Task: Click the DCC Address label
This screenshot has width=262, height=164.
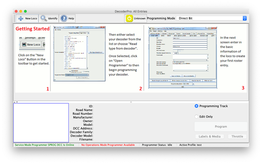Action: coord(83,128)
